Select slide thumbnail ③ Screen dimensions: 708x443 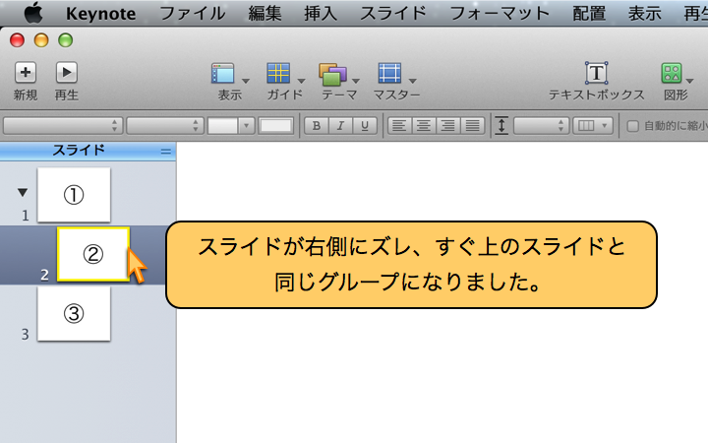[x=74, y=314]
